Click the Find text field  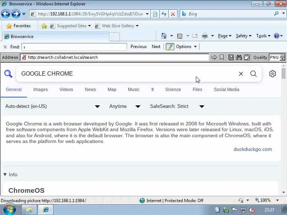[74, 47]
